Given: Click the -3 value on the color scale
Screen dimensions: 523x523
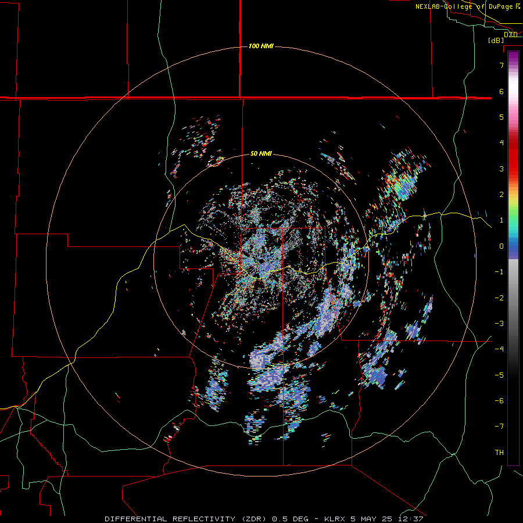Looking at the screenshot, I should click(x=499, y=324).
